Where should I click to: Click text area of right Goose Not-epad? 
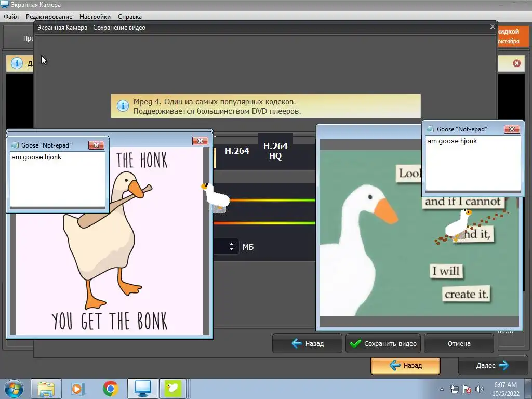(x=473, y=163)
